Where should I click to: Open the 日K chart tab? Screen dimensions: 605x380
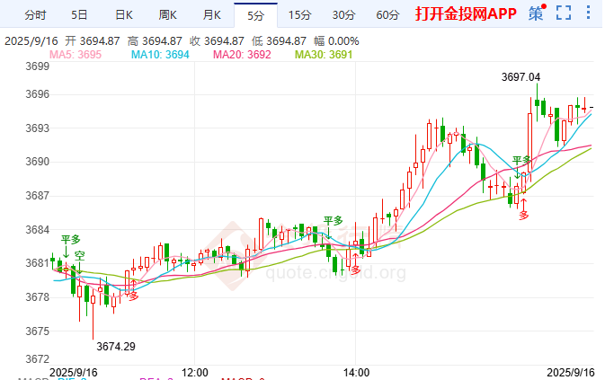click(123, 15)
